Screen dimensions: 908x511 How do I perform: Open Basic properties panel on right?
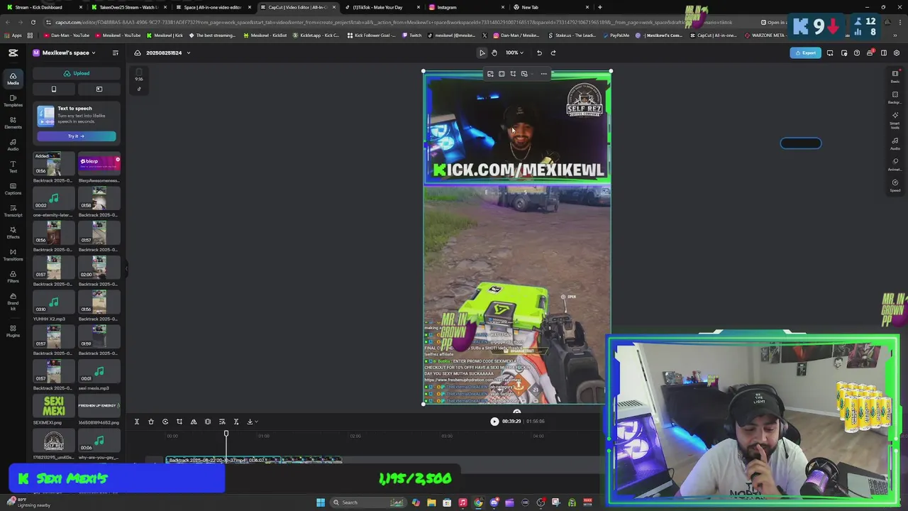tap(895, 77)
